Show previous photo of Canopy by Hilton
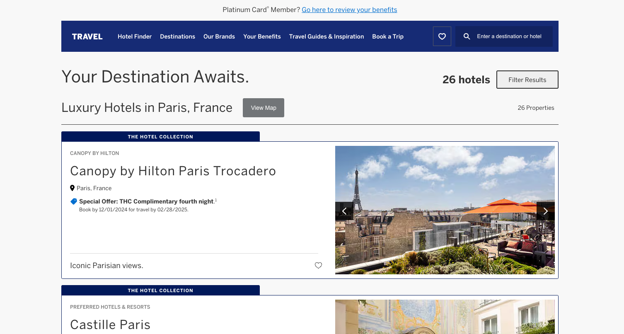Screen dimensions: 624x334 coord(344,211)
